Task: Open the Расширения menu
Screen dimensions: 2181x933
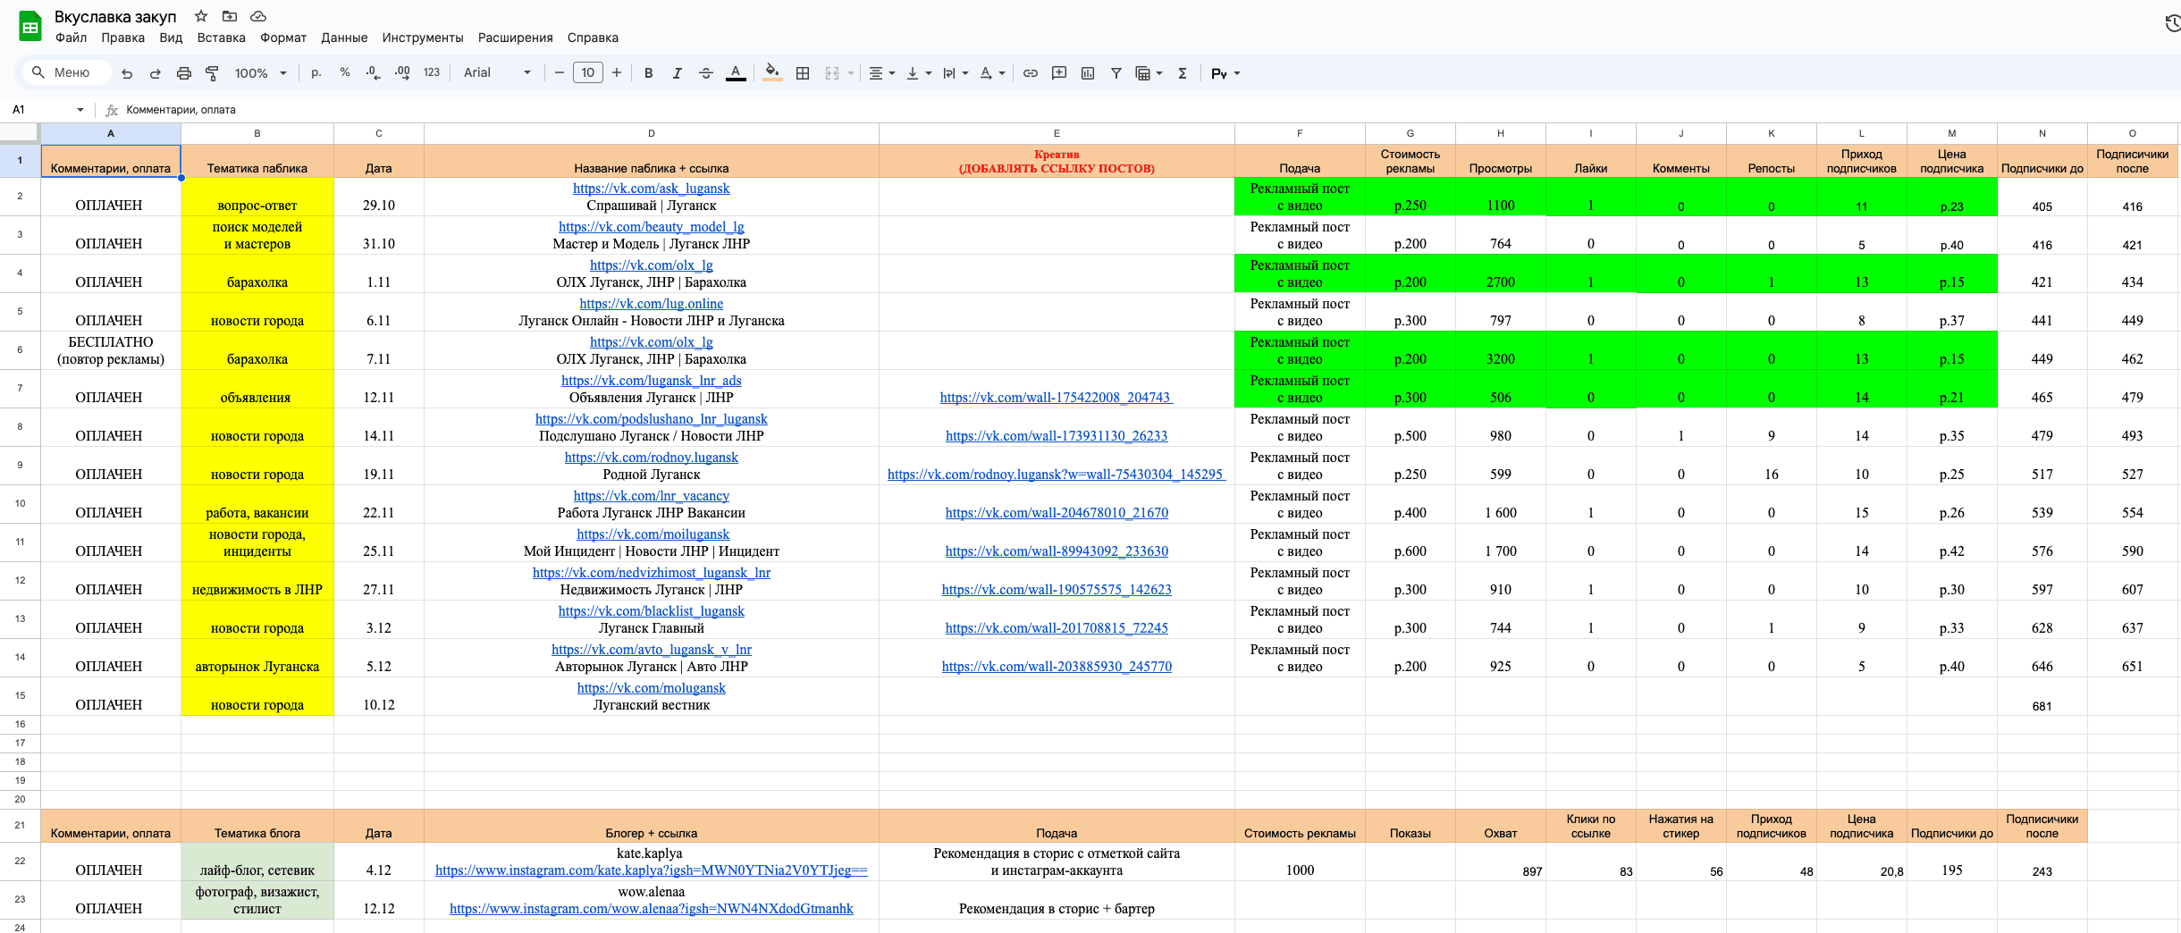Action: tap(515, 38)
